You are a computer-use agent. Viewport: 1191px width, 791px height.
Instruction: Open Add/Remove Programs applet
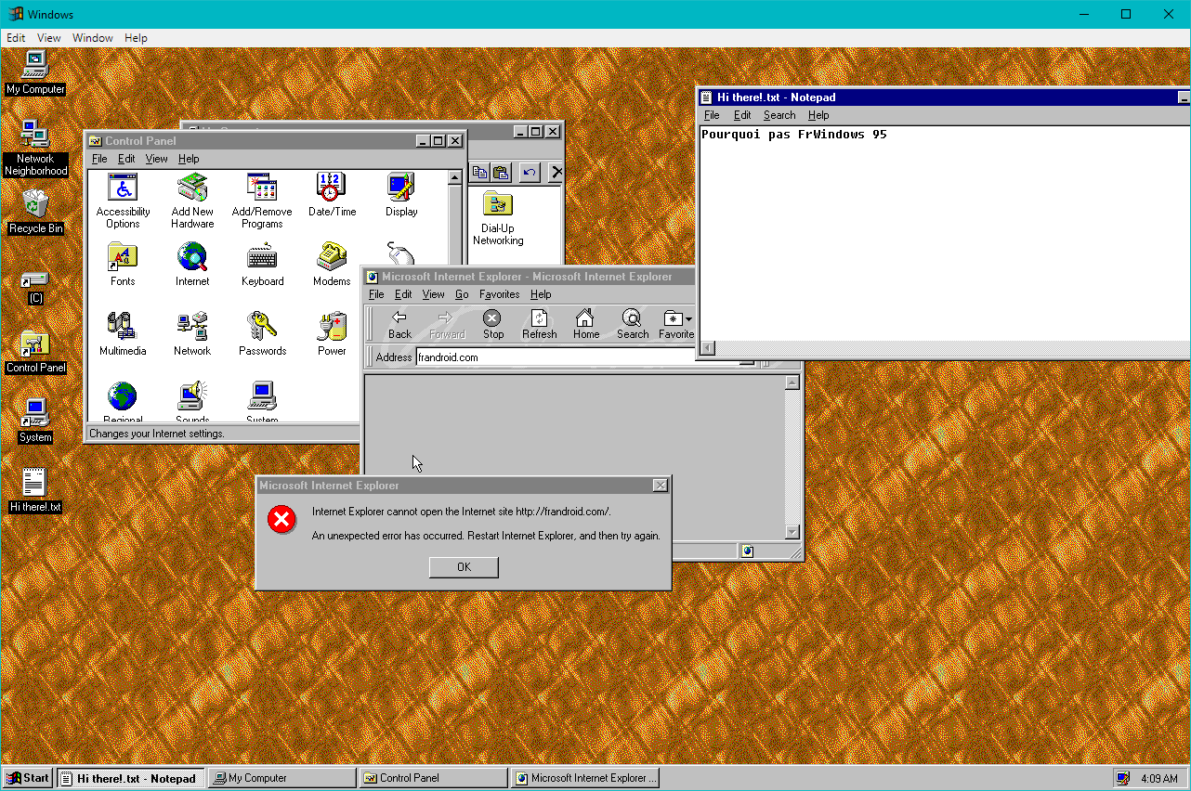(262, 201)
